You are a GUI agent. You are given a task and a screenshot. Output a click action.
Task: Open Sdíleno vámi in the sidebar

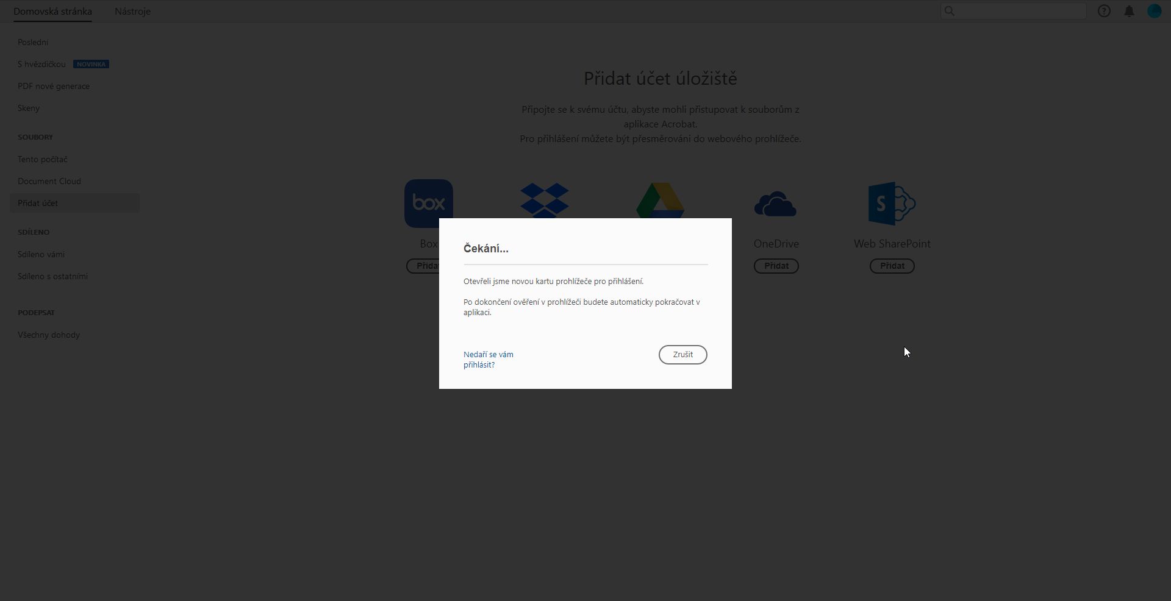(41, 254)
